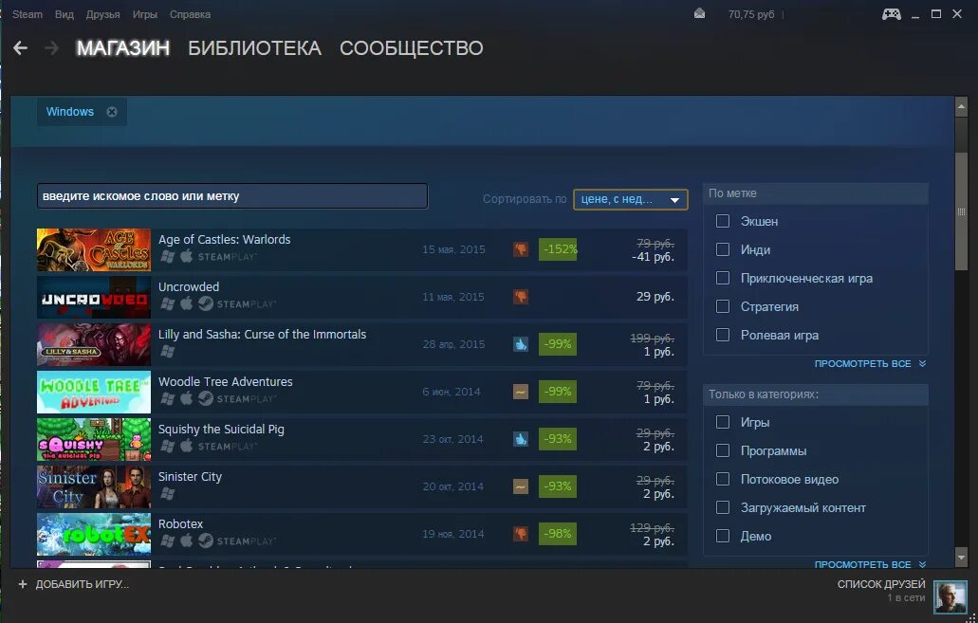978x623 pixels.
Task: Open Lilly and Sasha: Curse of the Immortals
Action: (x=263, y=335)
